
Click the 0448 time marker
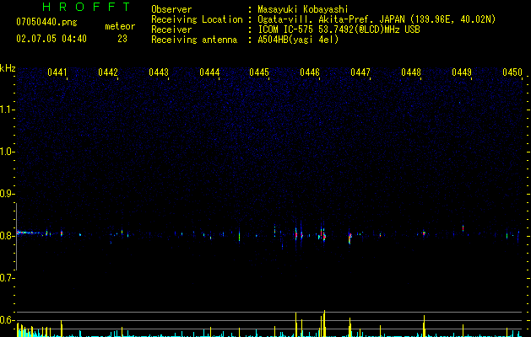click(411, 72)
